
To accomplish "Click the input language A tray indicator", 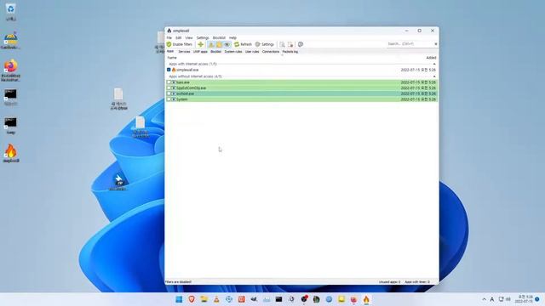I will (x=492, y=299).
